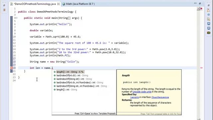The width and height of the screenshot is (213, 120).
Task: Click the bold 'length' heading in Javadoc popup
Action: coord(126,75)
